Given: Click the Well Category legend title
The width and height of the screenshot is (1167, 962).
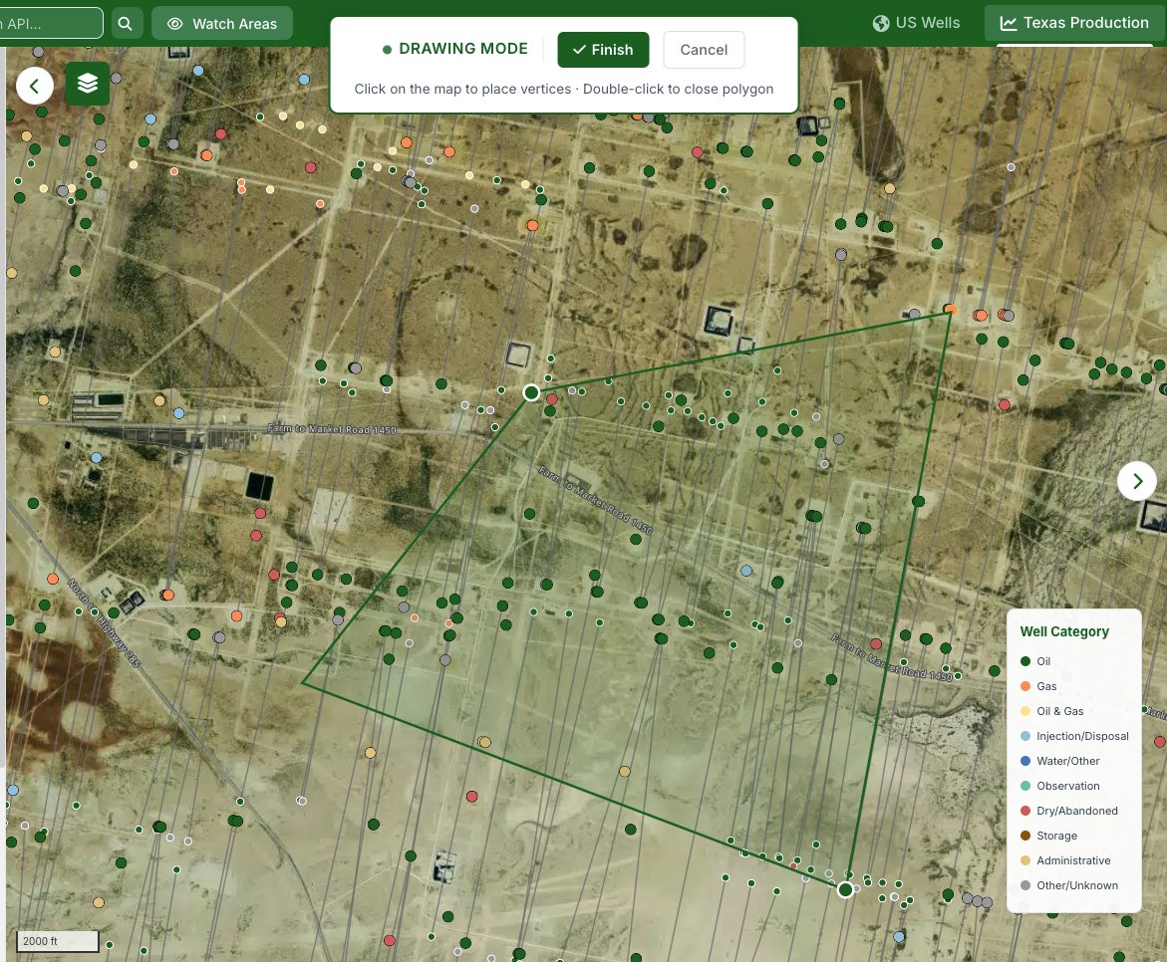Looking at the screenshot, I should click(1064, 631).
